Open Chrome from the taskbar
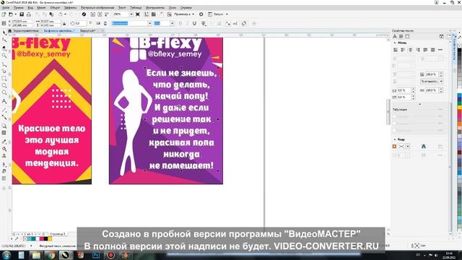 pos(51,255)
